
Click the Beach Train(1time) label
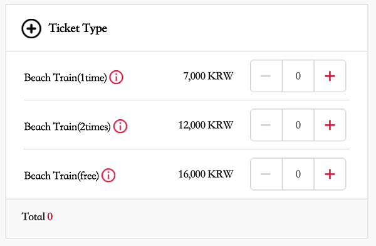[65, 78]
